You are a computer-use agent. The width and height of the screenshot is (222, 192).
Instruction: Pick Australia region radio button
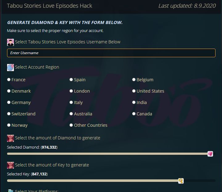(x=71, y=114)
